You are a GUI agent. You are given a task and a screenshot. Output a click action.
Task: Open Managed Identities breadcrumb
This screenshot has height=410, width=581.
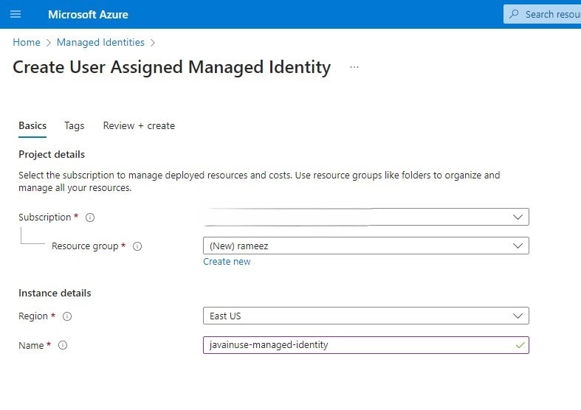[100, 42]
